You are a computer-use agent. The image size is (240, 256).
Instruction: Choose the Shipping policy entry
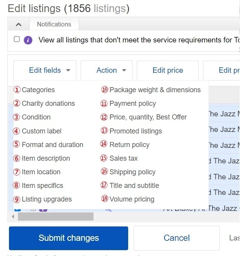132,172
